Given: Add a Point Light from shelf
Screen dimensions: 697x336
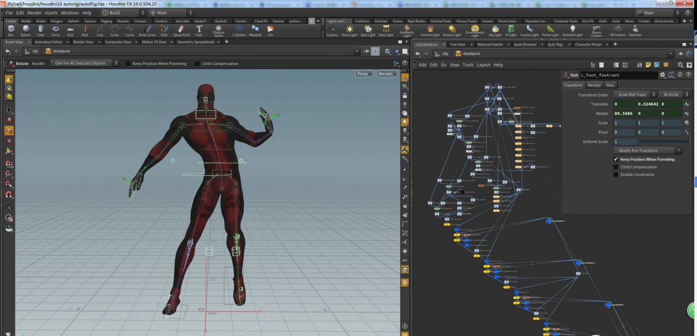Looking at the screenshot, I should click(349, 30).
